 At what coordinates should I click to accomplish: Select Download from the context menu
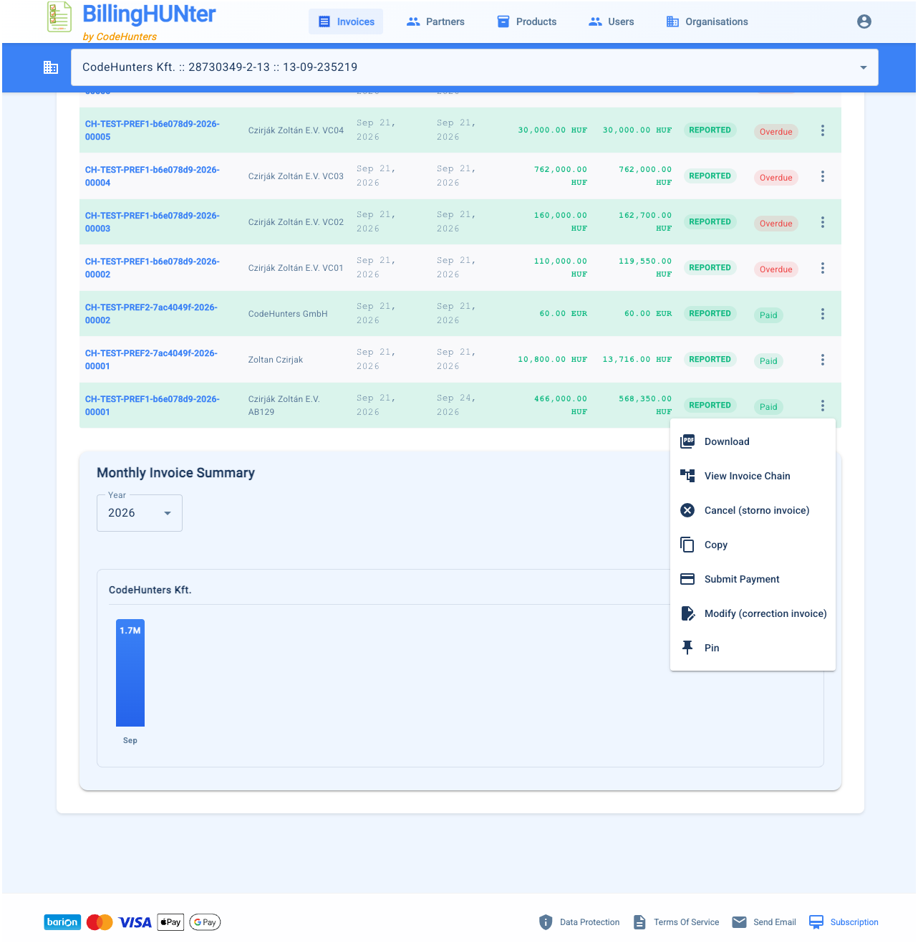(753, 441)
